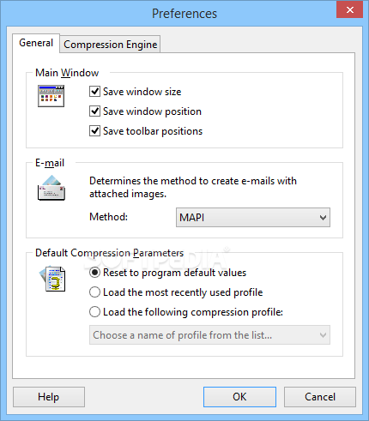Screen dimensions: 369x421
Task: Click the Main Window section icon
Action: click(51, 96)
